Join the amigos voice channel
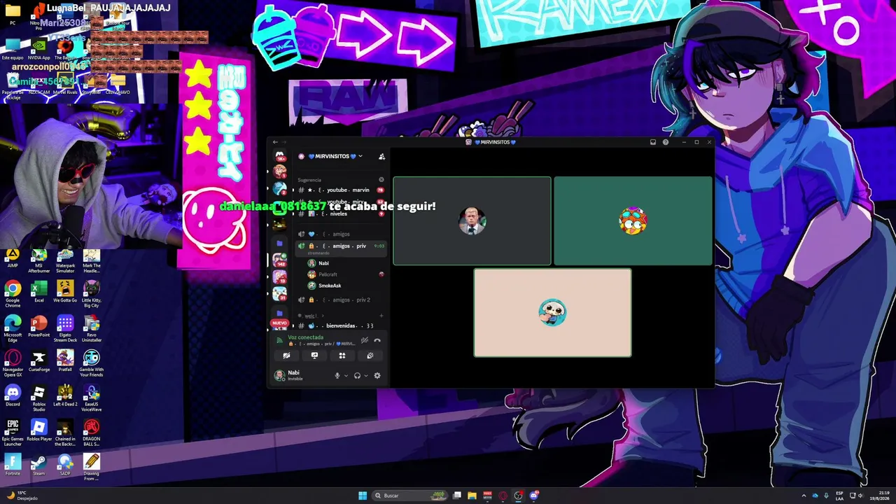 342,234
